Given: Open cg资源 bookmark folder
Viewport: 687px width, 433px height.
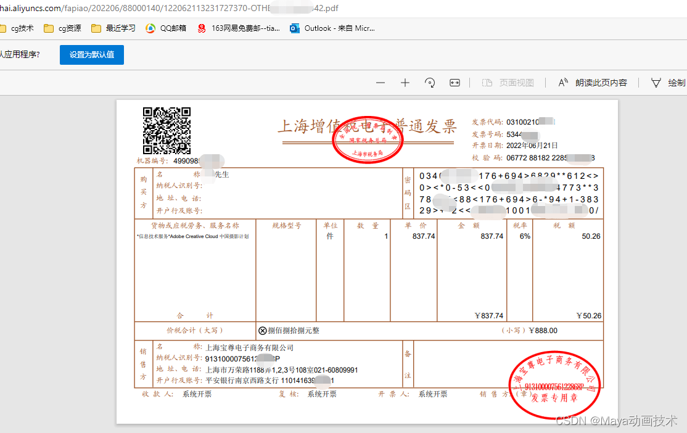Looking at the screenshot, I should [63, 28].
